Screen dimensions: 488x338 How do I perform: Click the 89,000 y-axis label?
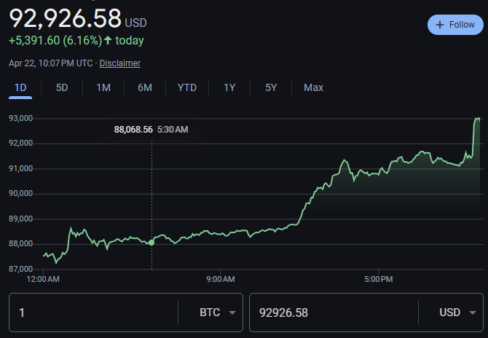pyautogui.click(x=20, y=219)
